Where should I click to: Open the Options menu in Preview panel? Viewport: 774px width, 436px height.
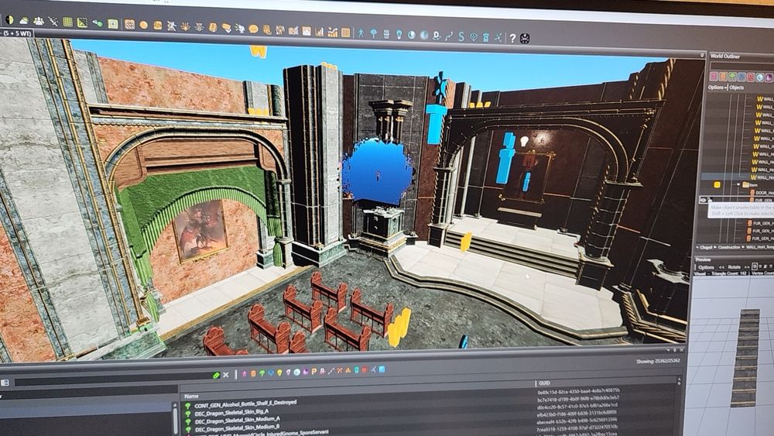pyautogui.click(x=706, y=266)
